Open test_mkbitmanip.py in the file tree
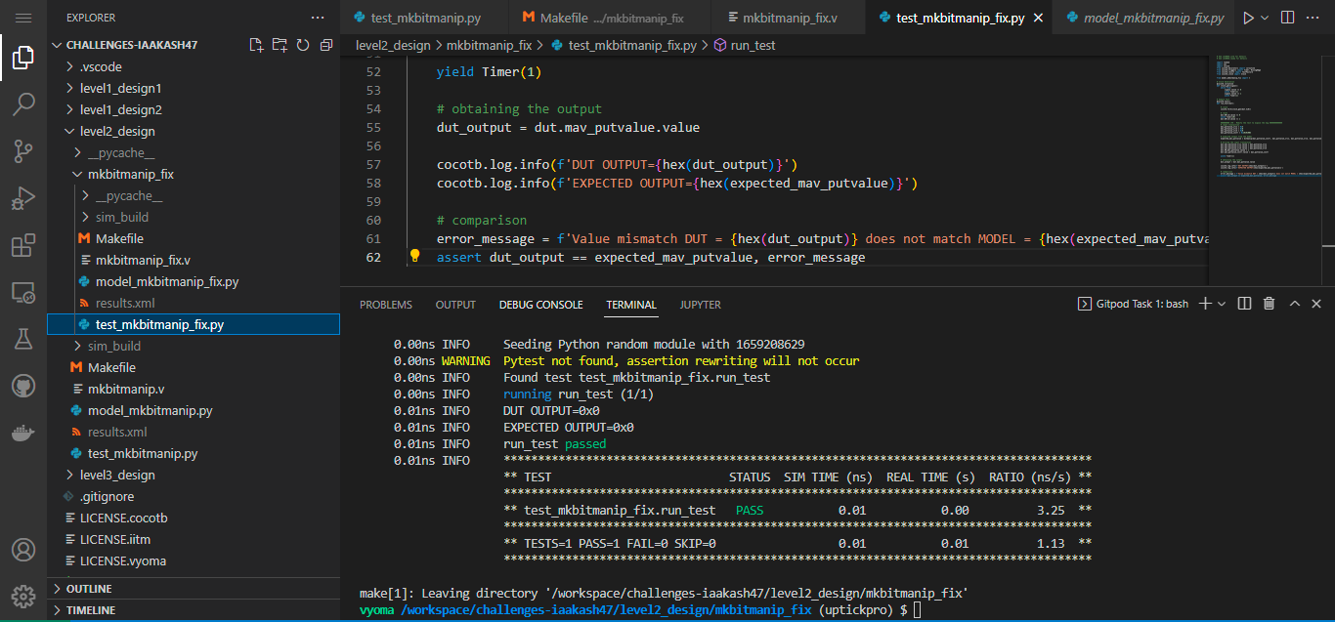Screen dimensions: 1335x622 [x=194, y=453]
